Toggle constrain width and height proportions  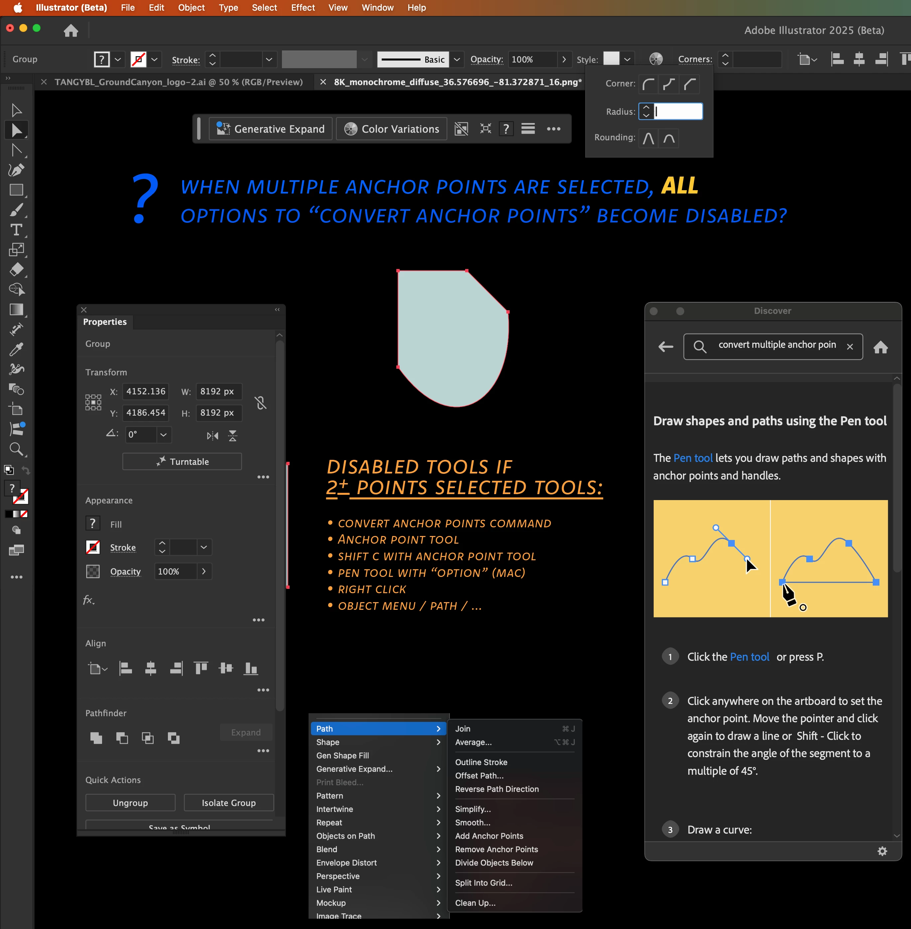(261, 402)
